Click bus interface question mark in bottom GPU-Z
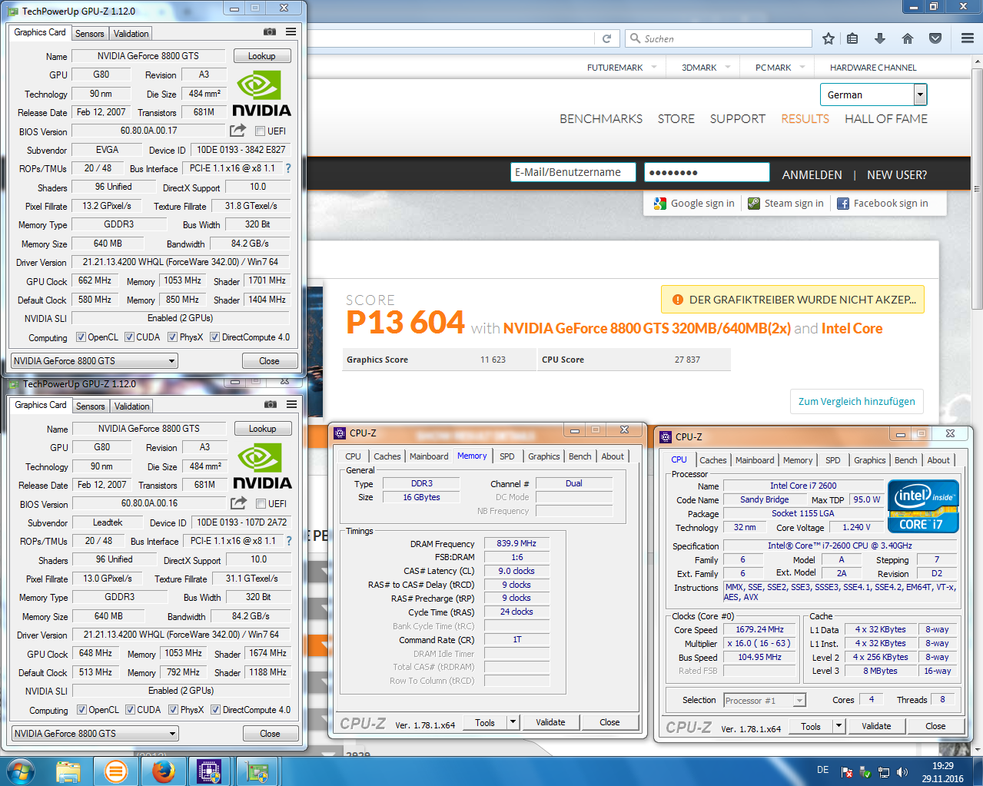The image size is (983, 786). 289,541
